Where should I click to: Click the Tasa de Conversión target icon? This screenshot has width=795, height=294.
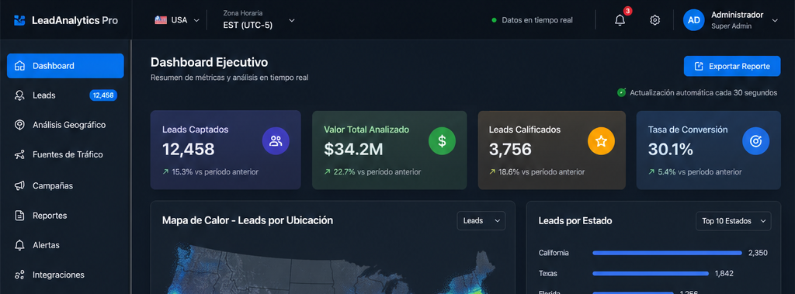tap(756, 141)
